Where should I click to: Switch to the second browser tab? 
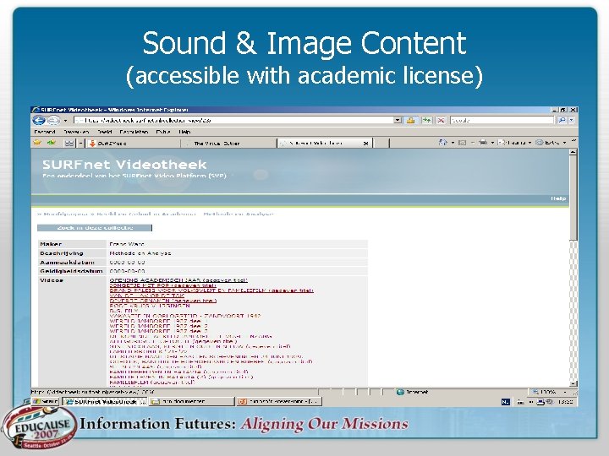[x=229, y=143]
